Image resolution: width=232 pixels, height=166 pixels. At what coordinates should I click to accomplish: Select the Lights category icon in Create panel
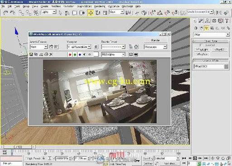coord(207,28)
